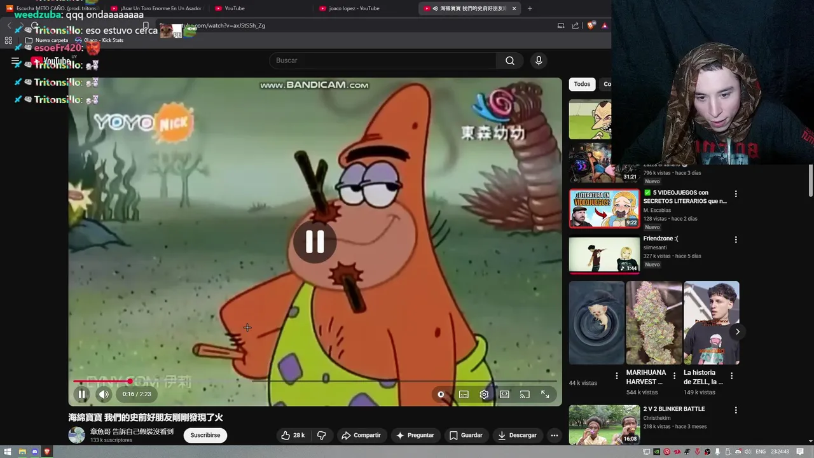Screen dimensions: 814x458
Task: Close the current playing tab
Action: click(x=514, y=8)
